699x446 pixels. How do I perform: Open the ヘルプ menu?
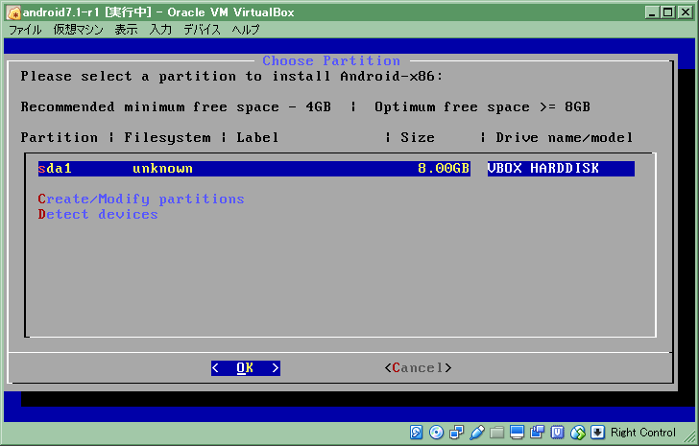coord(245,30)
